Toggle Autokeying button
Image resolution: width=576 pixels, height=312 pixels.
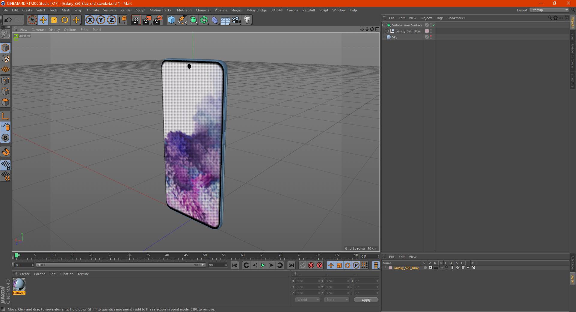tap(311, 265)
